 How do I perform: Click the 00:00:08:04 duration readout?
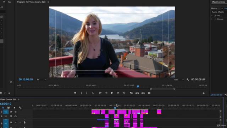point(198,80)
